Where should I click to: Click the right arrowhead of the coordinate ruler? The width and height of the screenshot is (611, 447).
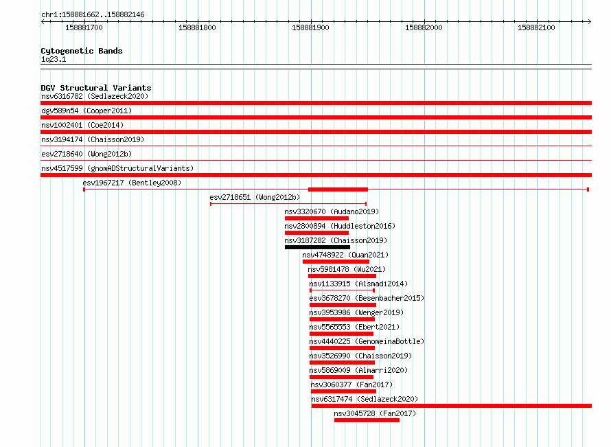coord(590,22)
